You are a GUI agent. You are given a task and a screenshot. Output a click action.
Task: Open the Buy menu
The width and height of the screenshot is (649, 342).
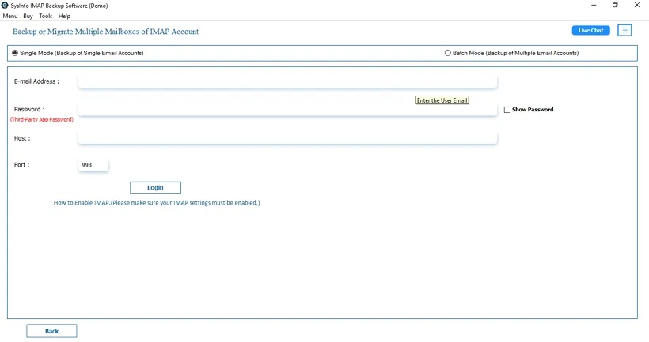point(28,16)
